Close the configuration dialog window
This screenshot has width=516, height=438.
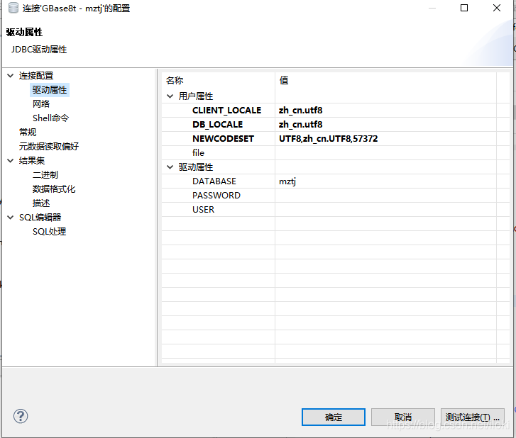point(497,8)
